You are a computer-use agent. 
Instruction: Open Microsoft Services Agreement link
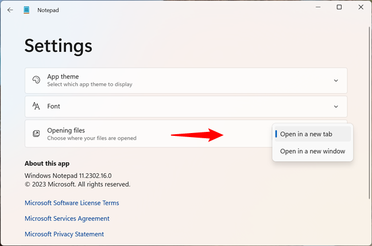click(67, 218)
